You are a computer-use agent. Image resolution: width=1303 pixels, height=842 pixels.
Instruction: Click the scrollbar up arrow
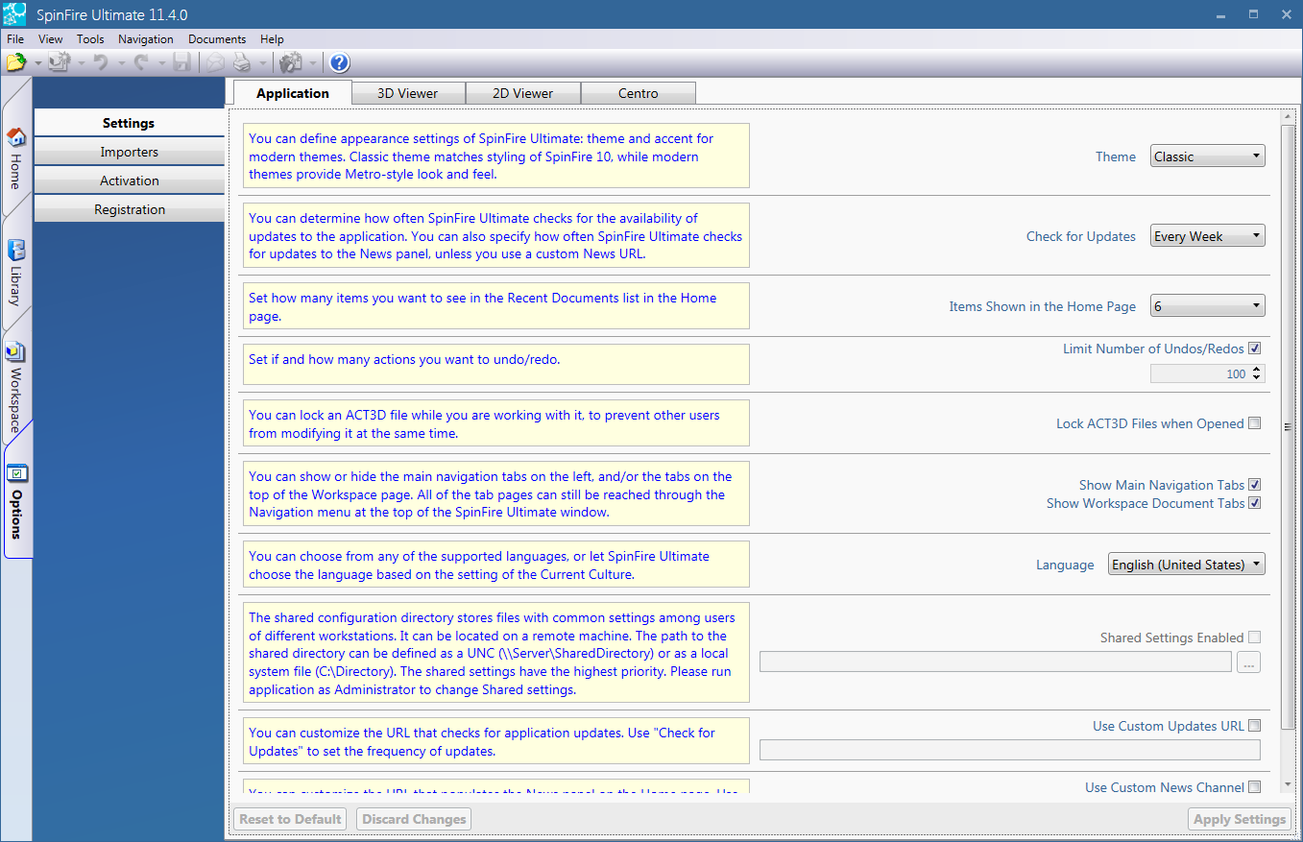tap(1288, 116)
